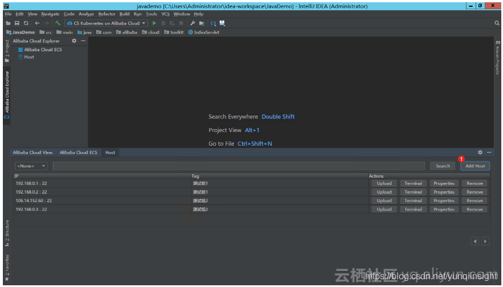Click the Stop square icon
This screenshot has width=503, height=287.
pos(181,23)
